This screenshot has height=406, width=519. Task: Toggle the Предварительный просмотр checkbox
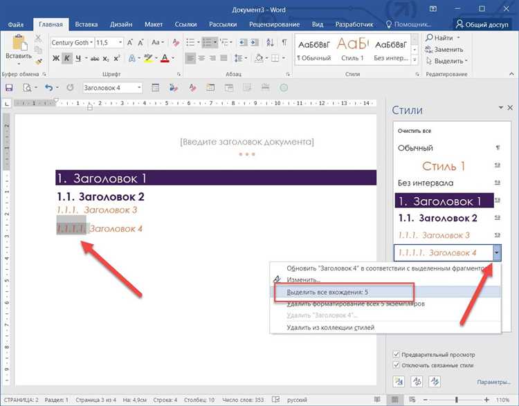[x=397, y=353]
